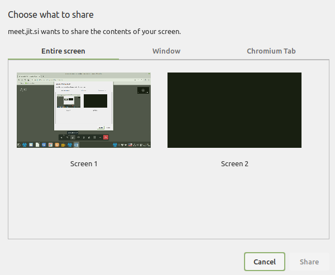Select the Screen 1 thumbnail preview
Image resolution: width=335 pixels, height=275 pixels.
(84, 110)
